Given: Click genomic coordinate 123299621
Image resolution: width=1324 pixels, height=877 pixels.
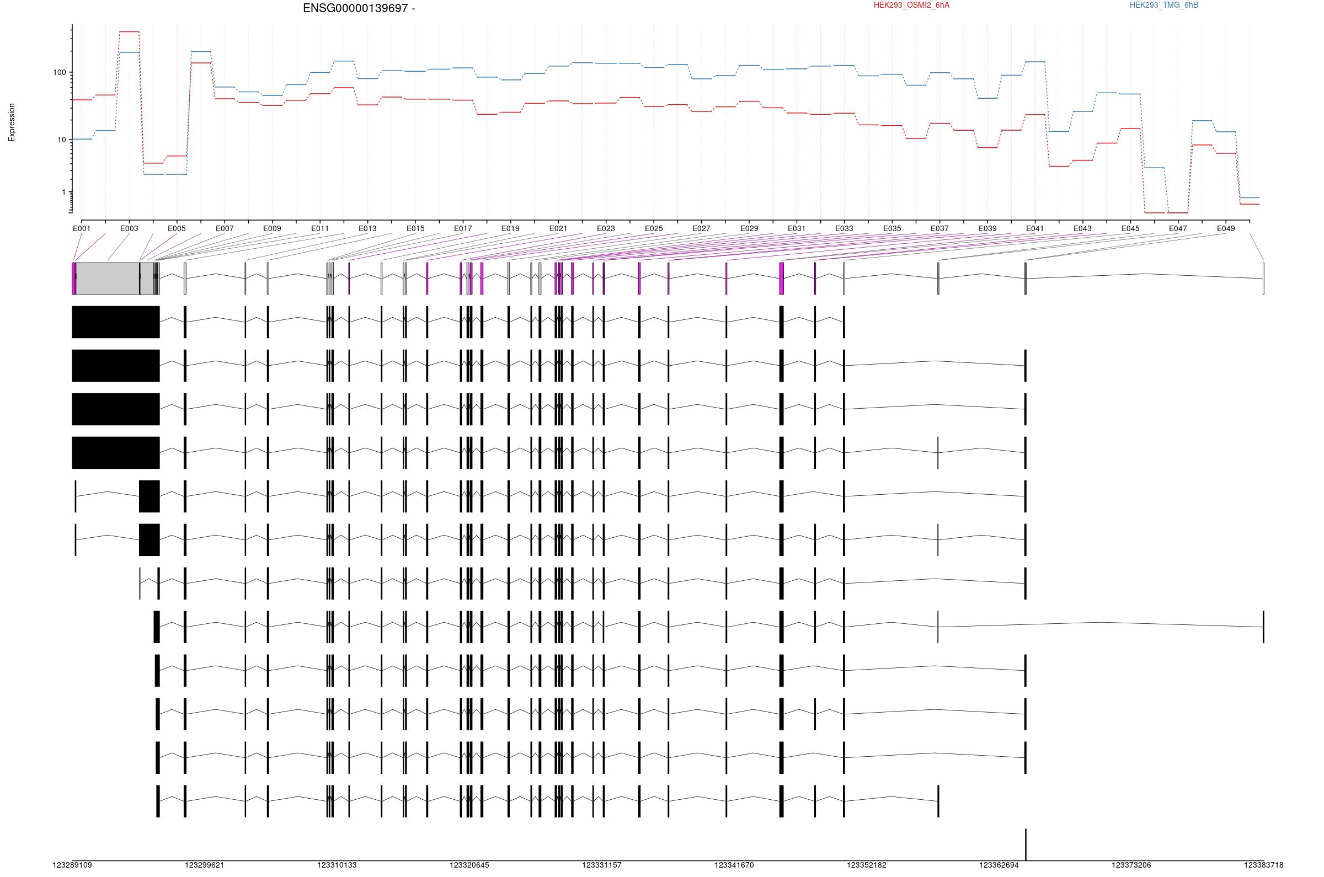Looking at the screenshot, I should (205, 865).
